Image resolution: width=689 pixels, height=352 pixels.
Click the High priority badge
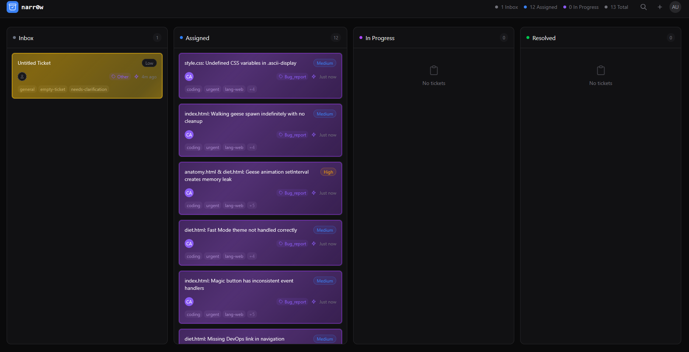tap(328, 172)
